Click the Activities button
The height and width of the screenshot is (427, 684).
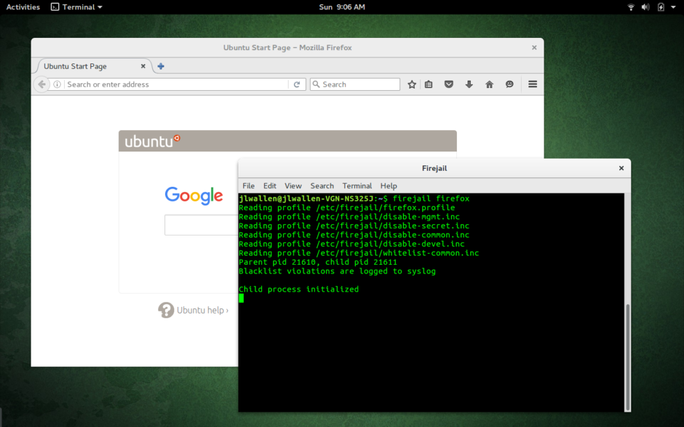(23, 7)
